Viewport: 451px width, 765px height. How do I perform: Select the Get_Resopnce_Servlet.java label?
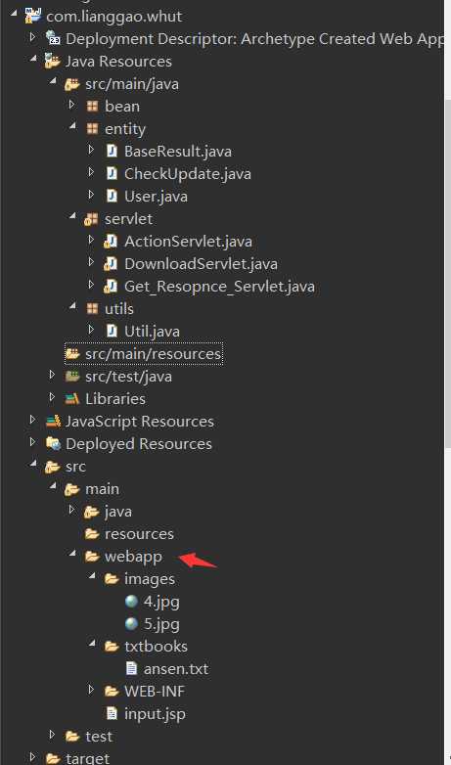pos(219,287)
